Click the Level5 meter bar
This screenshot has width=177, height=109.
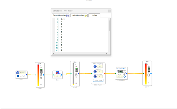click(74, 74)
